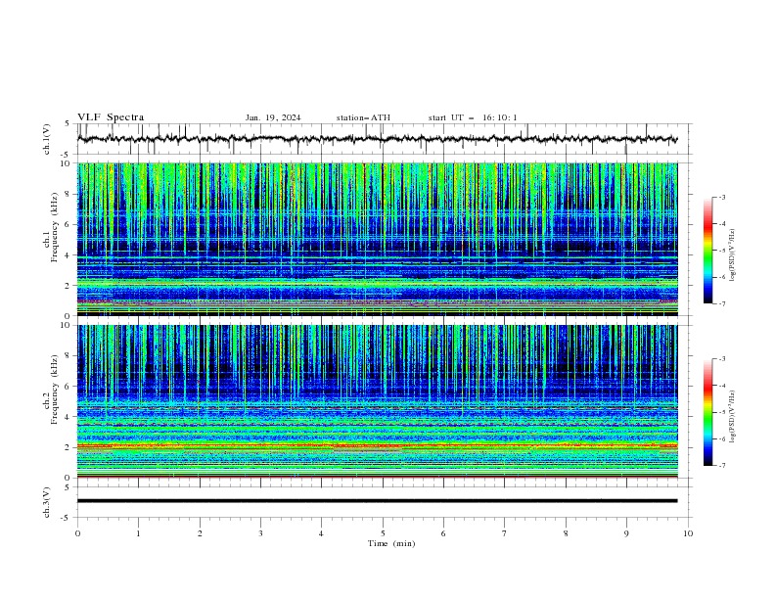Click the ch.2 color bar "log(PSD)(V²/Hz)" title
Viewport: 775px width, 599px height.
click(x=733, y=416)
